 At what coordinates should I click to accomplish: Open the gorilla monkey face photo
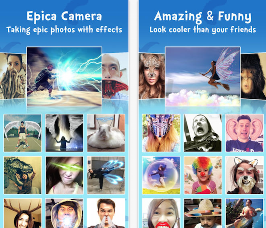(x=253, y=76)
